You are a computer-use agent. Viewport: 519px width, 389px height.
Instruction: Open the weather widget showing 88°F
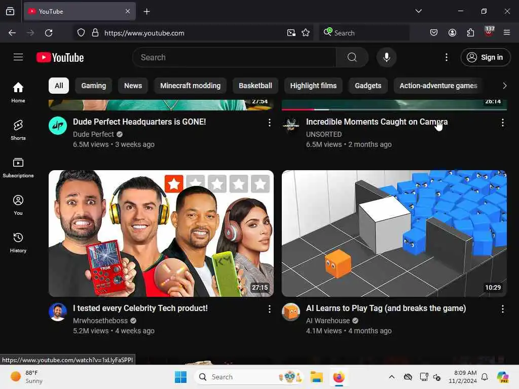click(x=27, y=377)
